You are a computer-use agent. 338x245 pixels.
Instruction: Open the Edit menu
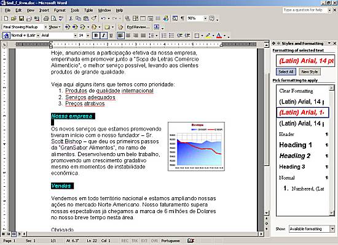[18, 10]
